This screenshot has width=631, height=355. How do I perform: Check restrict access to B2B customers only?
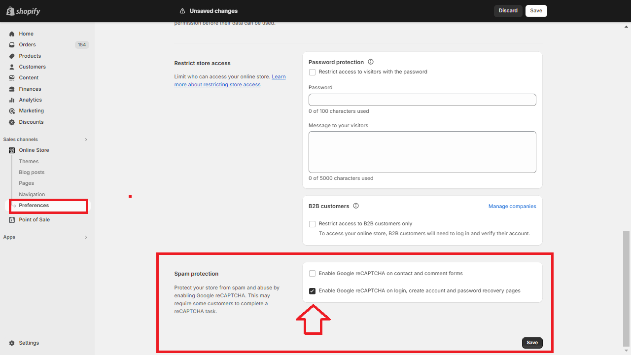point(312,224)
